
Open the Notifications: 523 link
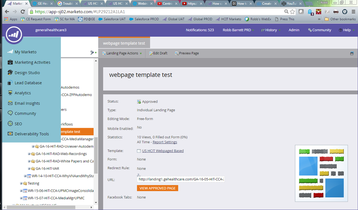200,30
